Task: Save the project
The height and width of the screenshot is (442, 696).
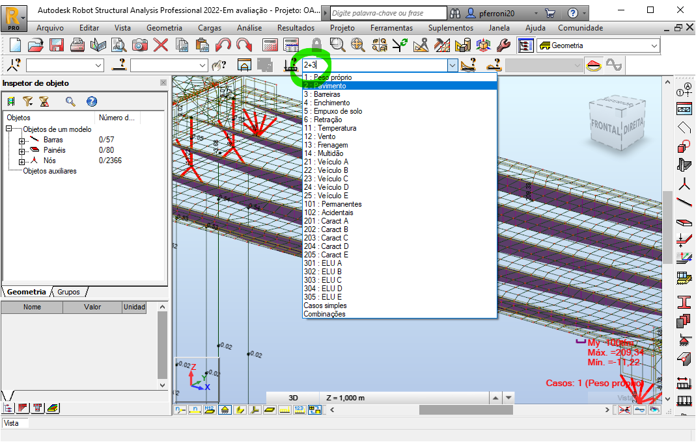Action: (57, 44)
